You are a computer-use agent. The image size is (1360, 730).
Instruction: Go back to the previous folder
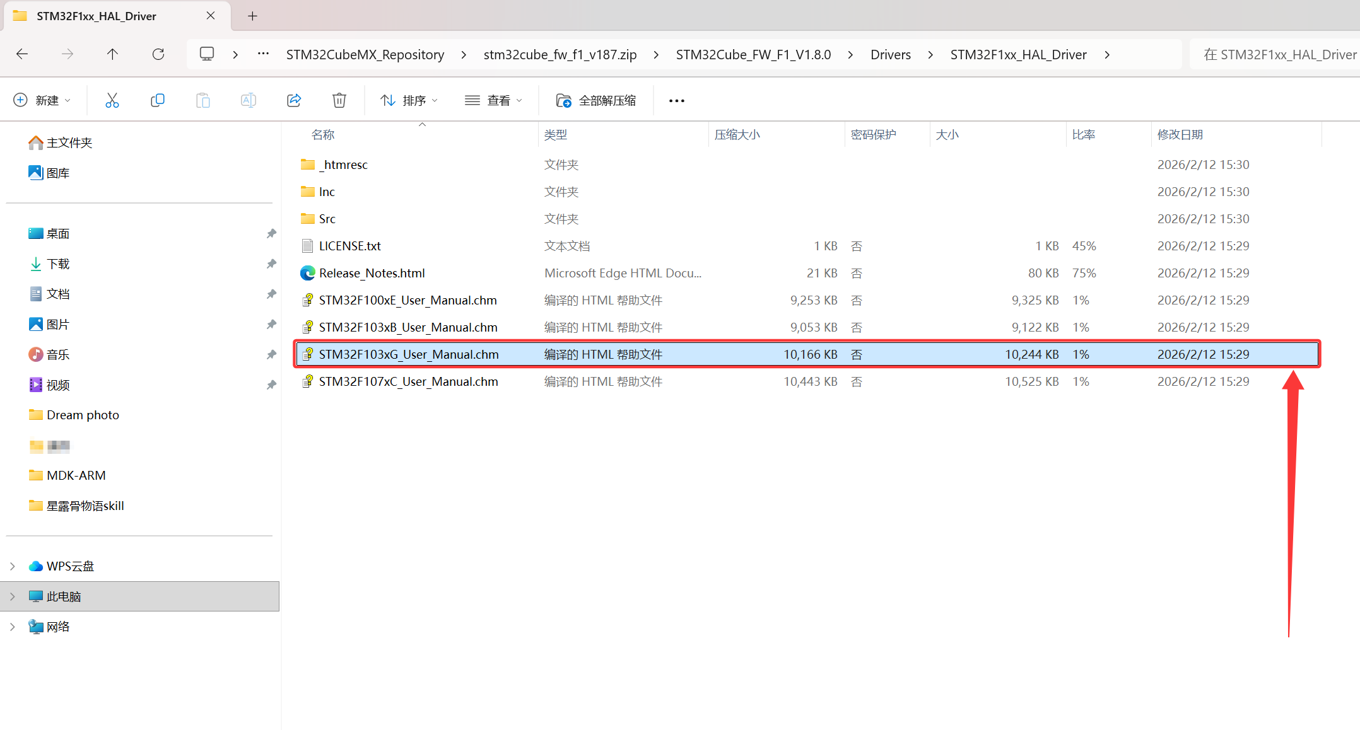(22, 54)
